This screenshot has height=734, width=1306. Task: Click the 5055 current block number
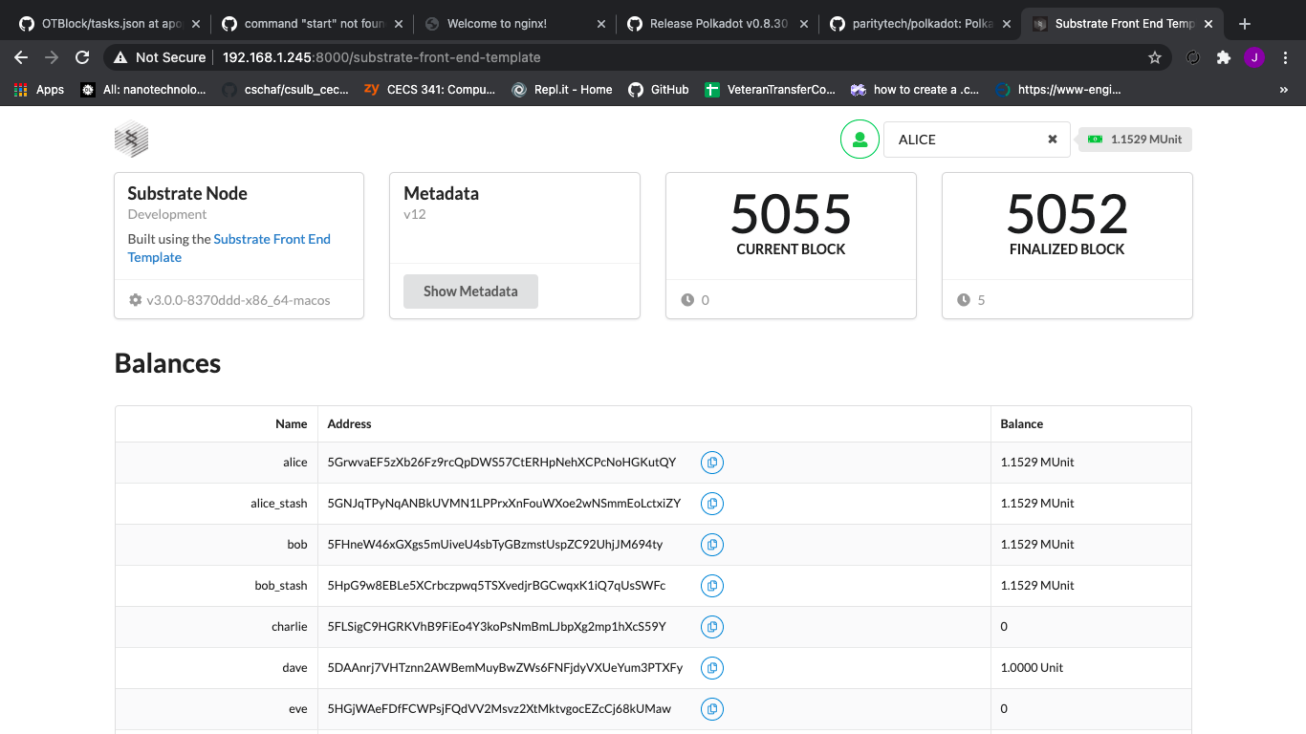[x=791, y=214]
